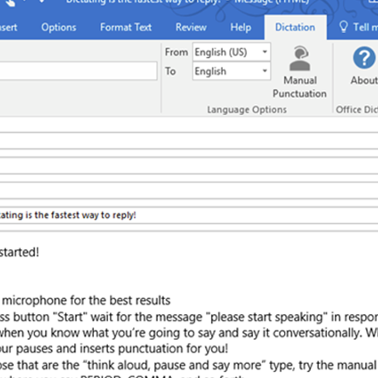This screenshot has height=378, width=378.
Task: Select the Dictation tab
Action: click(x=295, y=27)
